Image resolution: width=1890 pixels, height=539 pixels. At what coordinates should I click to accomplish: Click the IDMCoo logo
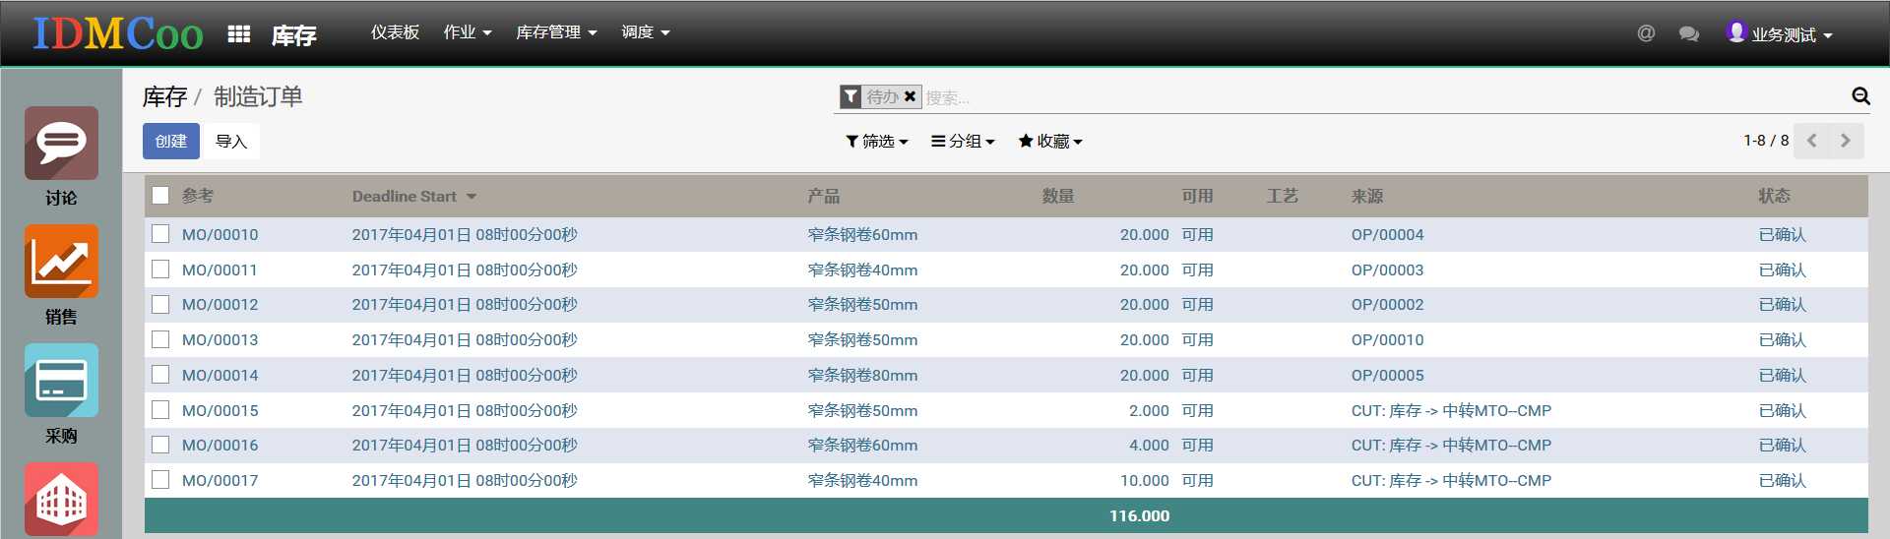[117, 33]
